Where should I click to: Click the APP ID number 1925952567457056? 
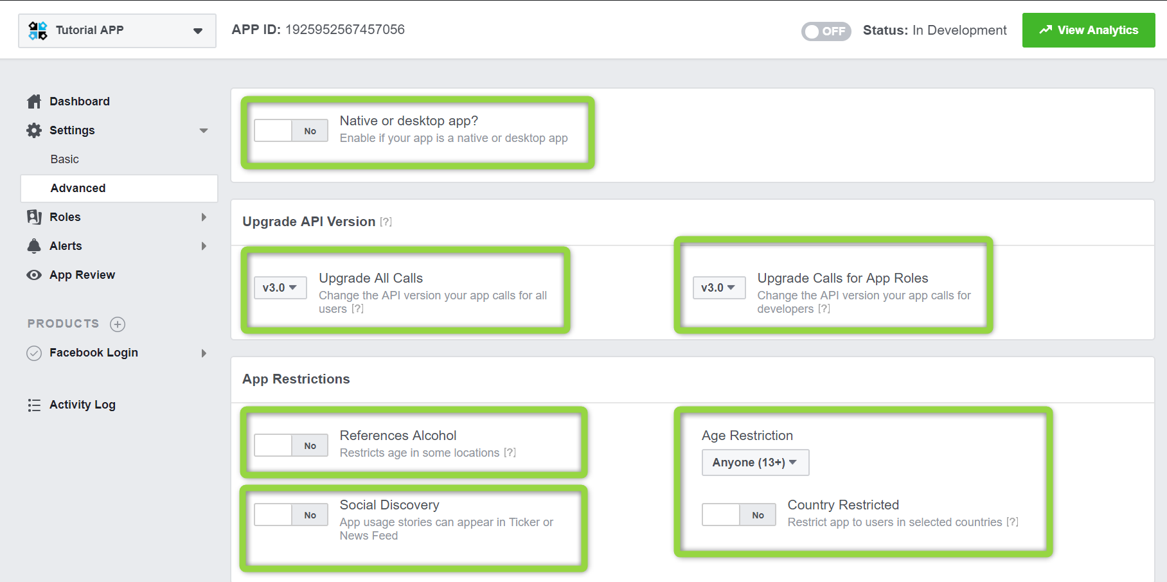tap(345, 30)
